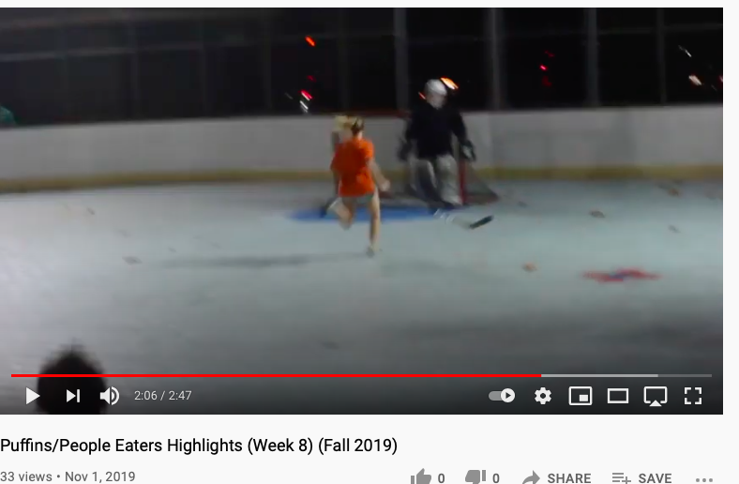
Task: Click the SHARE button
Action: [x=557, y=477]
